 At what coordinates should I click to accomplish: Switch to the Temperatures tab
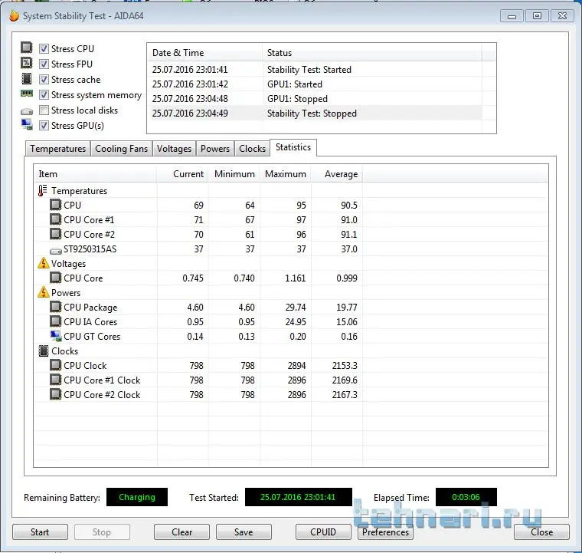pyautogui.click(x=58, y=149)
